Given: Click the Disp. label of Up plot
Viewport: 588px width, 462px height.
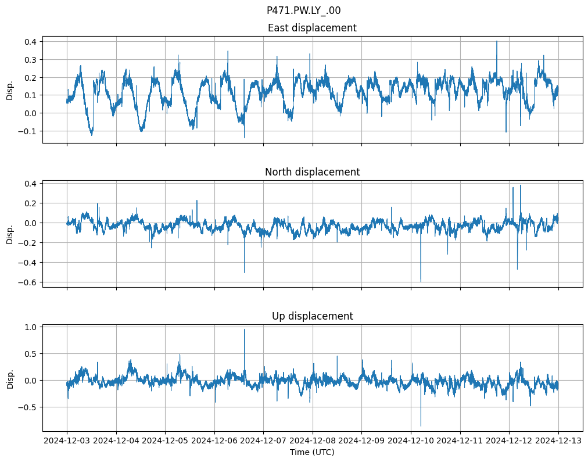Looking at the screenshot, I should 10,378.
